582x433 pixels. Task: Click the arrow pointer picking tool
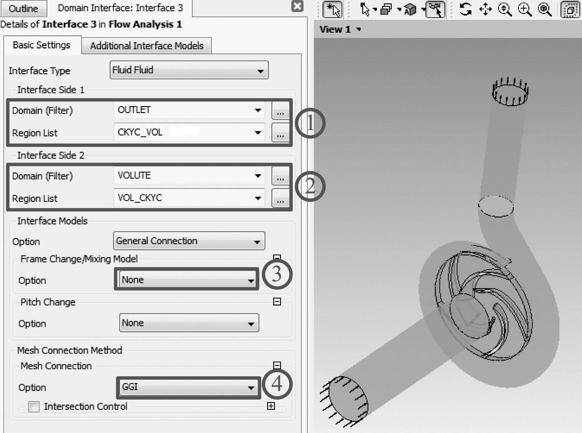click(x=364, y=9)
